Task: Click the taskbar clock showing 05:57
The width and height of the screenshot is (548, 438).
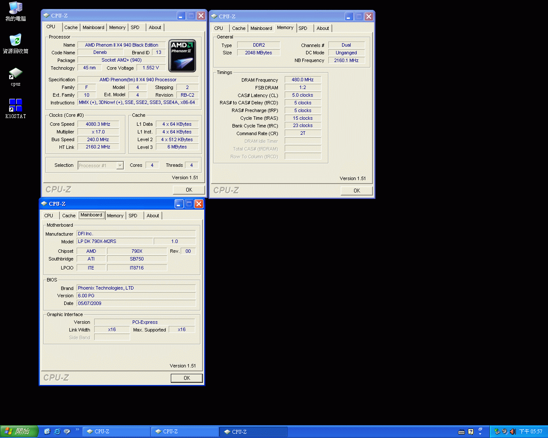Action: (531, 432)
